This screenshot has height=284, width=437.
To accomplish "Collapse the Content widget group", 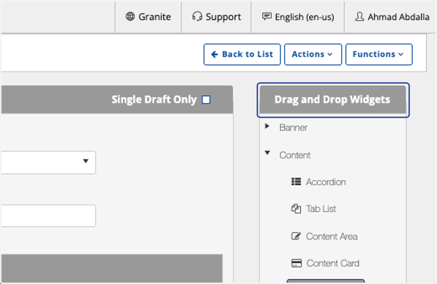I will [267, 153].
